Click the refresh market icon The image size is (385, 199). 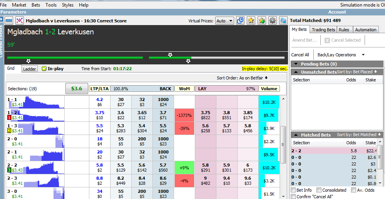point(283,21)
